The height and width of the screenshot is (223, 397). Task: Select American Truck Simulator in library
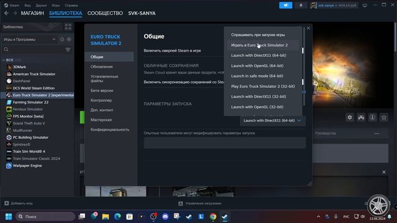tap(34, 74)
